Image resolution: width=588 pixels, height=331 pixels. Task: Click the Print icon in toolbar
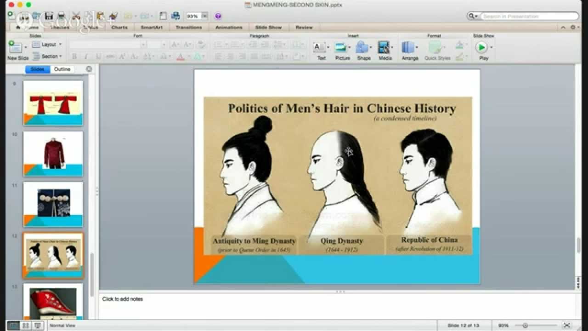(x=61, y=16)
